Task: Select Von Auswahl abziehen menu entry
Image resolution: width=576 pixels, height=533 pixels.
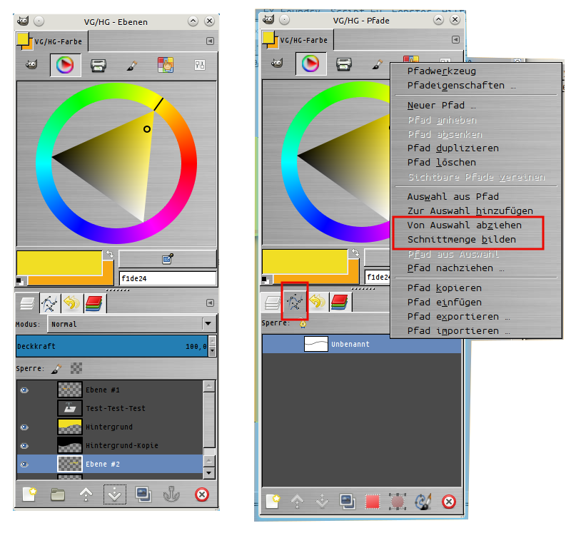Action: point(465,225)
